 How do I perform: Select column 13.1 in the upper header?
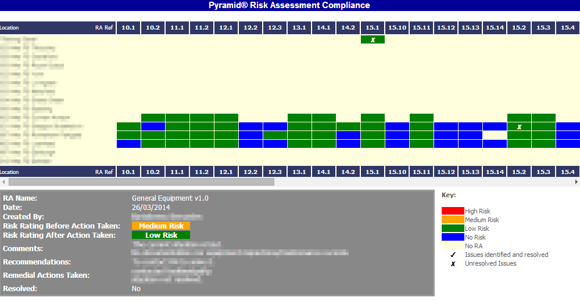(x=299, y=28)
